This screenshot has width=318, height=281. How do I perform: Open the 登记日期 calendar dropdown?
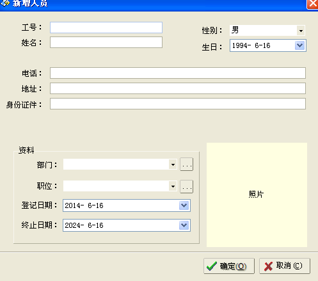click(184, 205)
